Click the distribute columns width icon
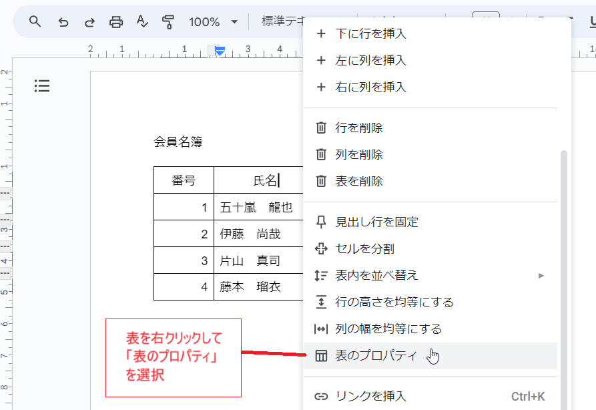This screenshot has width=596, height=410. pos(321,329)
